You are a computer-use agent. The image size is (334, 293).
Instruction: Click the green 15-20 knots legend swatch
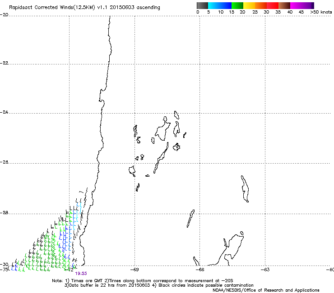pos(237,5)
